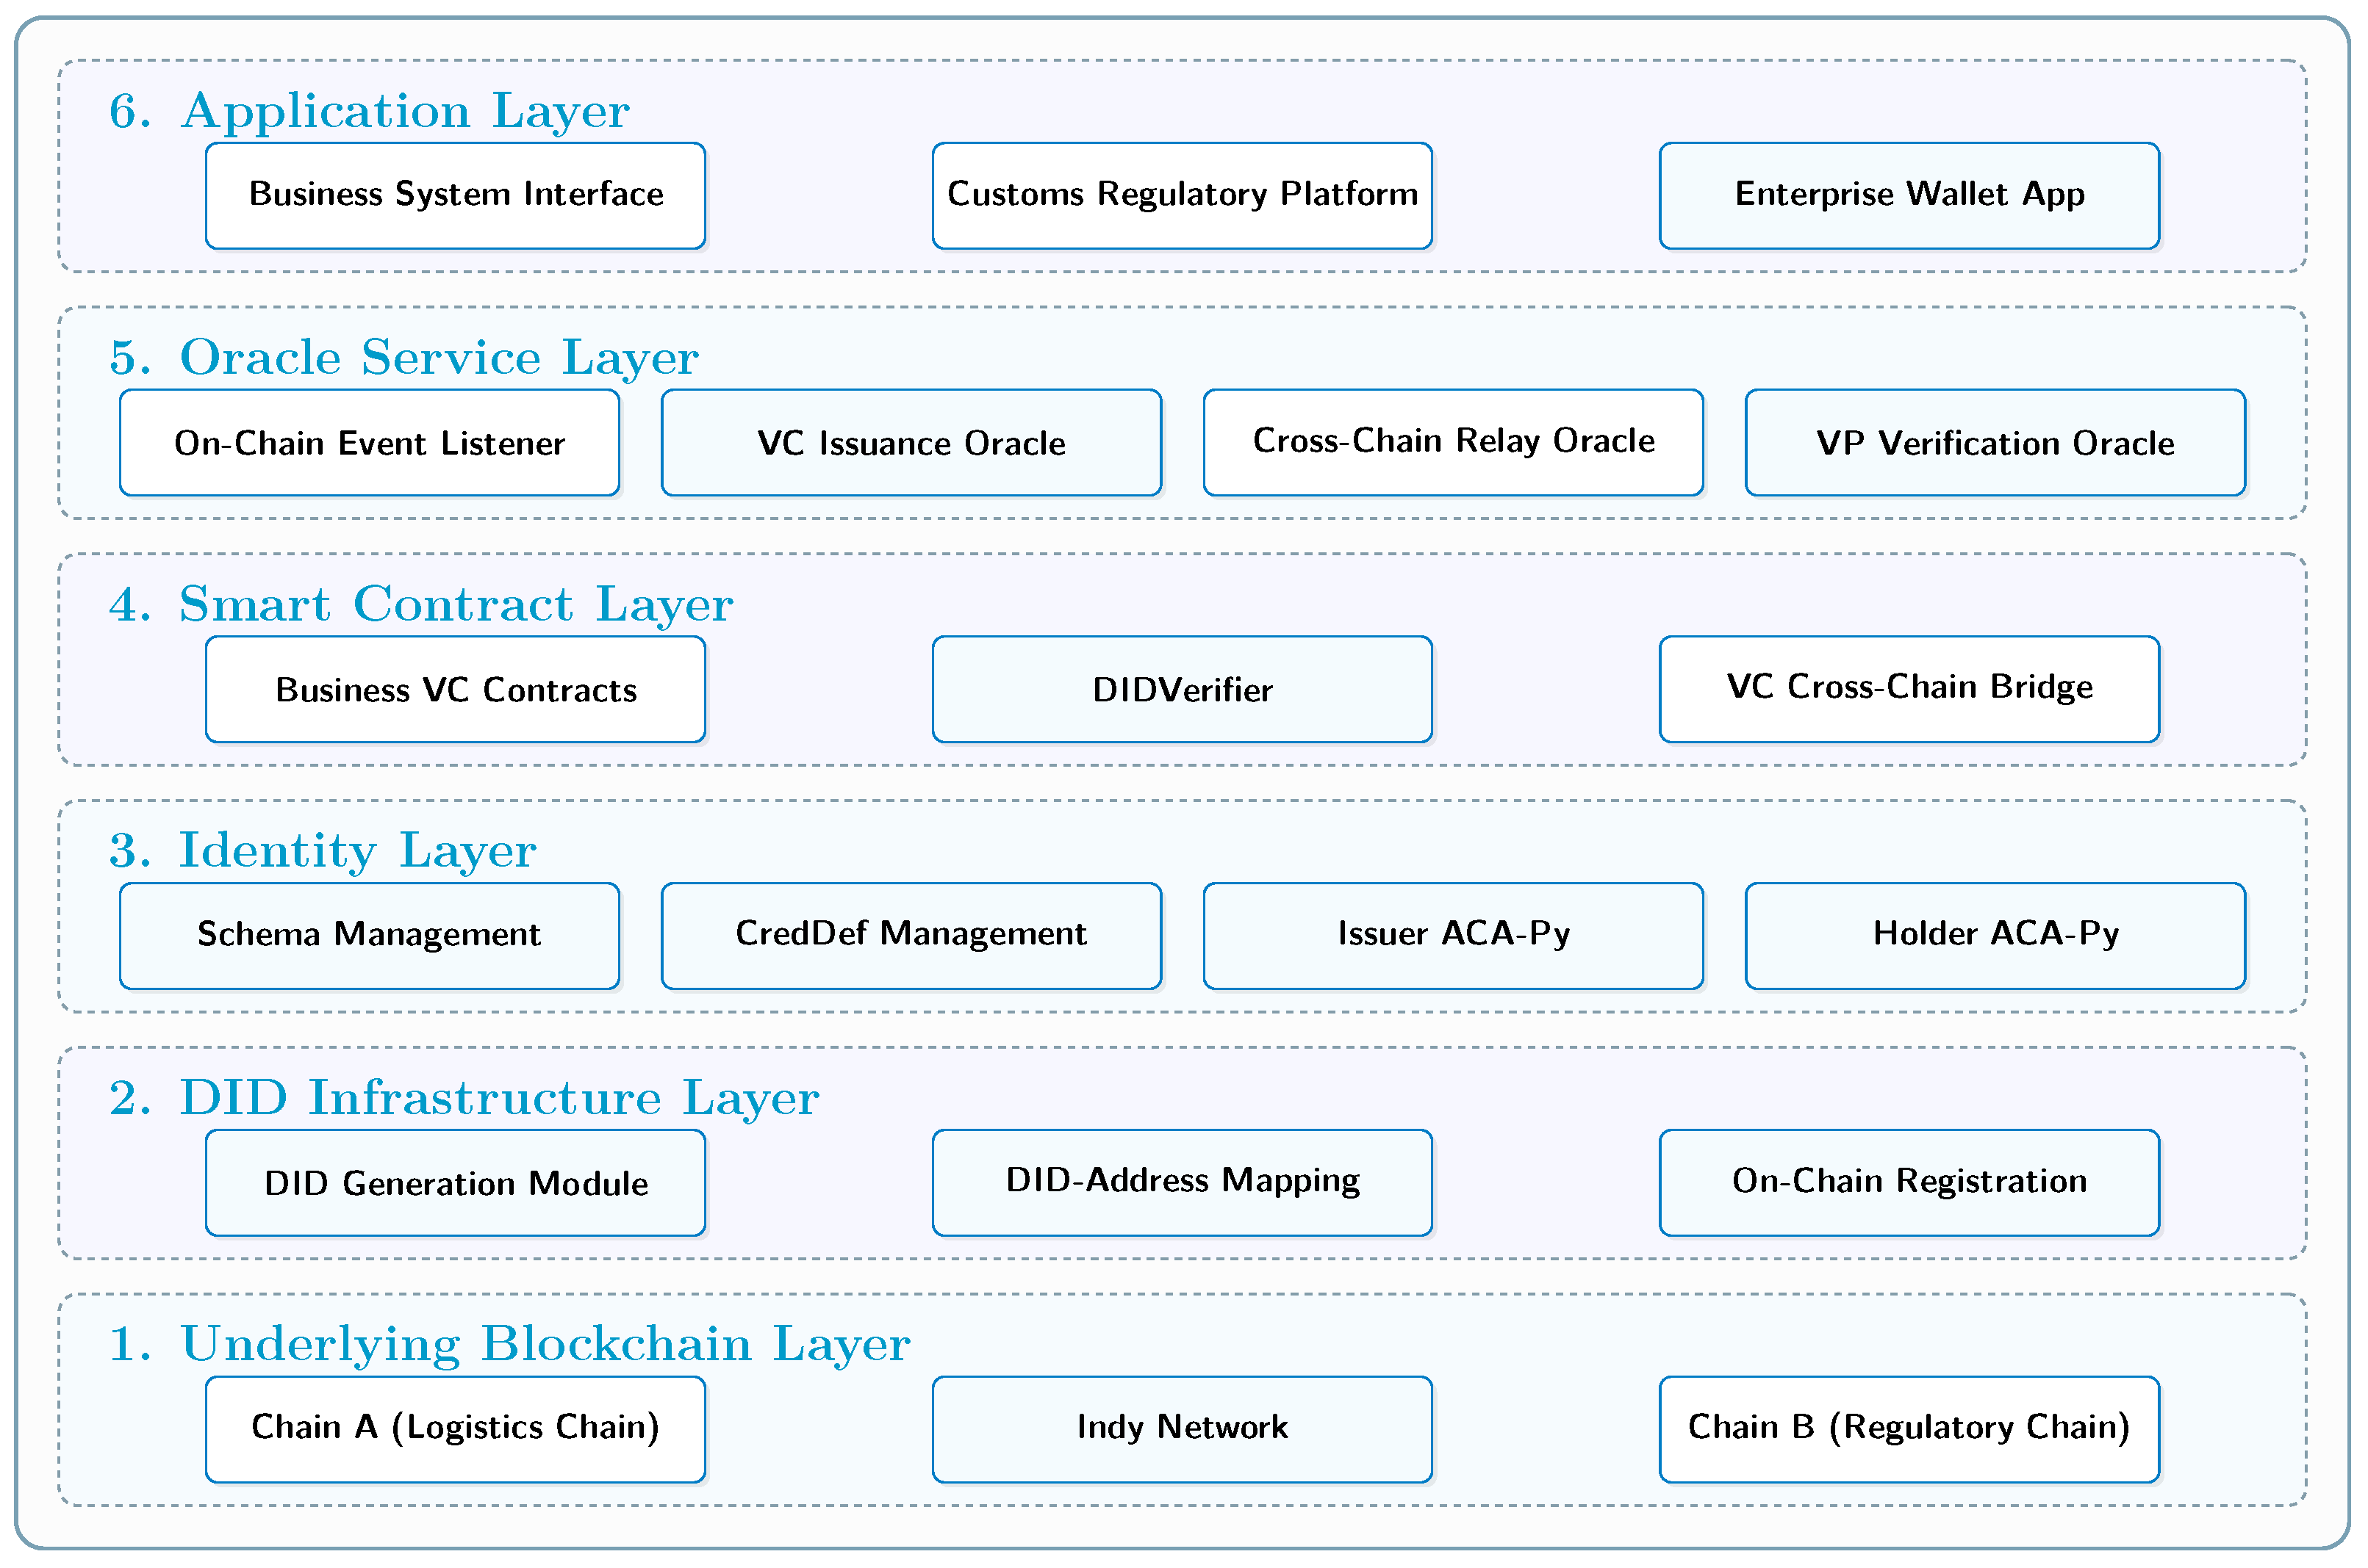Select the Chain B (Regulatory Chain) box
The image size is (2368, 1568).
(x=1910, y=1431)
